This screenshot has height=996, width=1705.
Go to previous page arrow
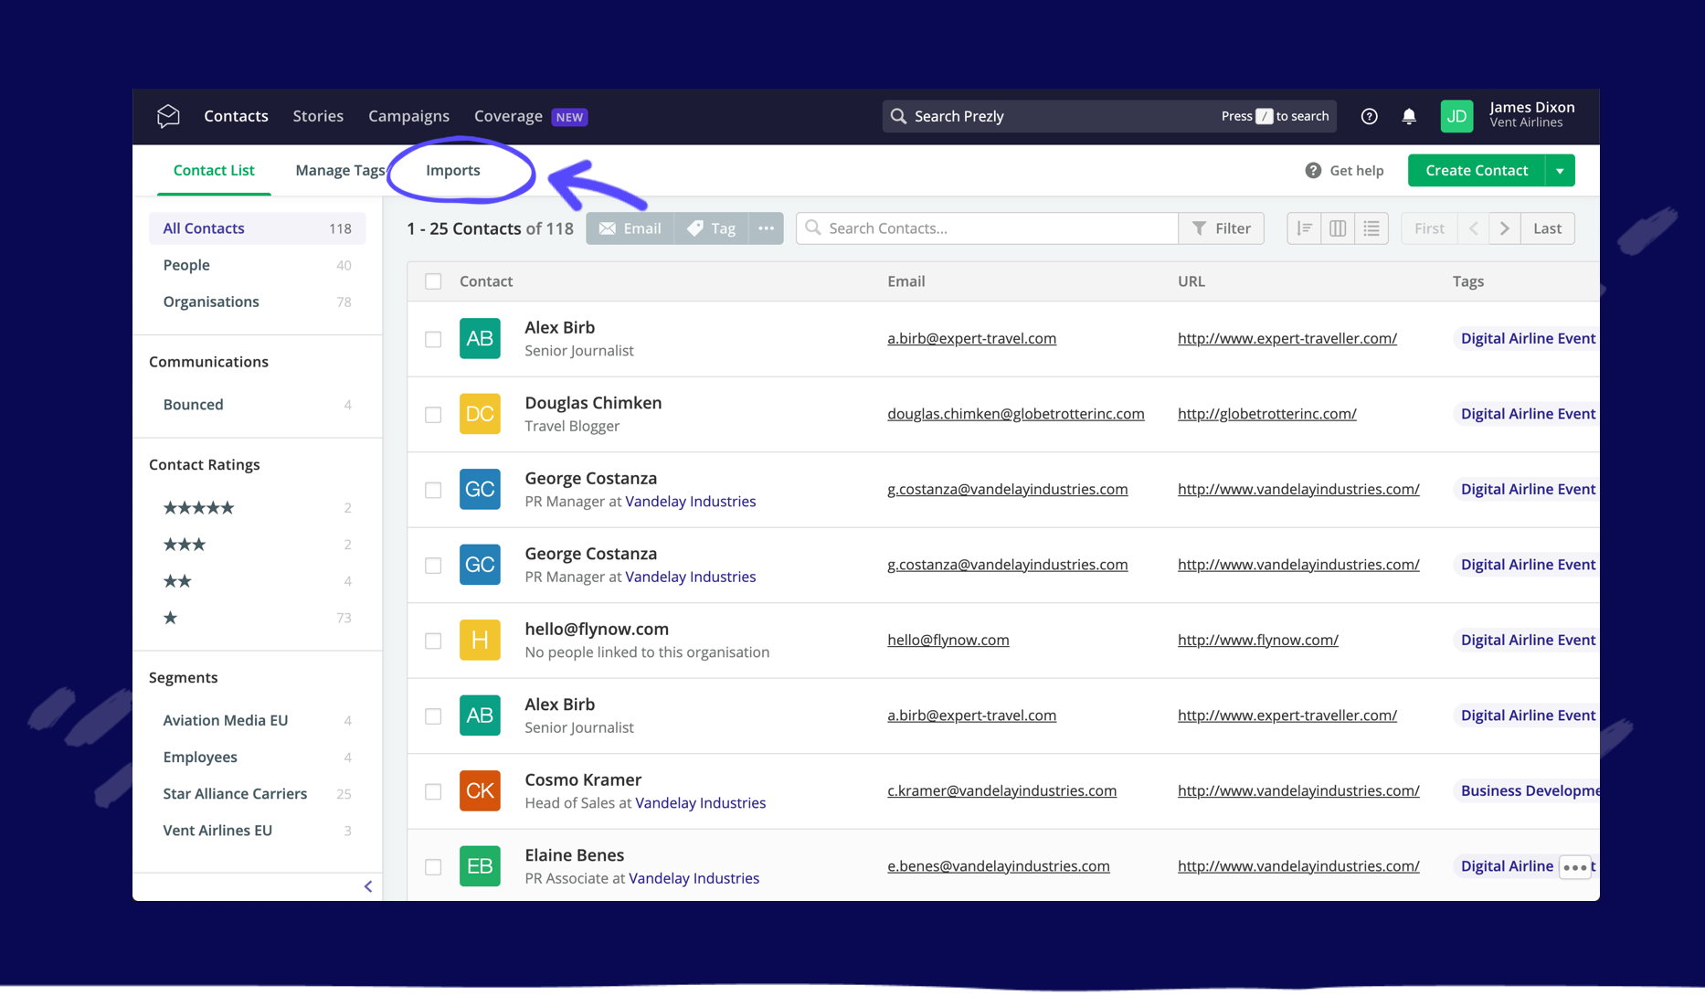tap(1473, 228)
